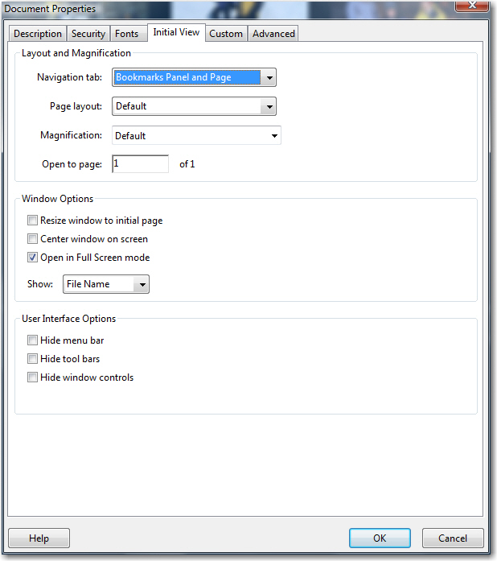497x561 pixels.
Task: Click the Help button
Action: (x=39, y=538)
